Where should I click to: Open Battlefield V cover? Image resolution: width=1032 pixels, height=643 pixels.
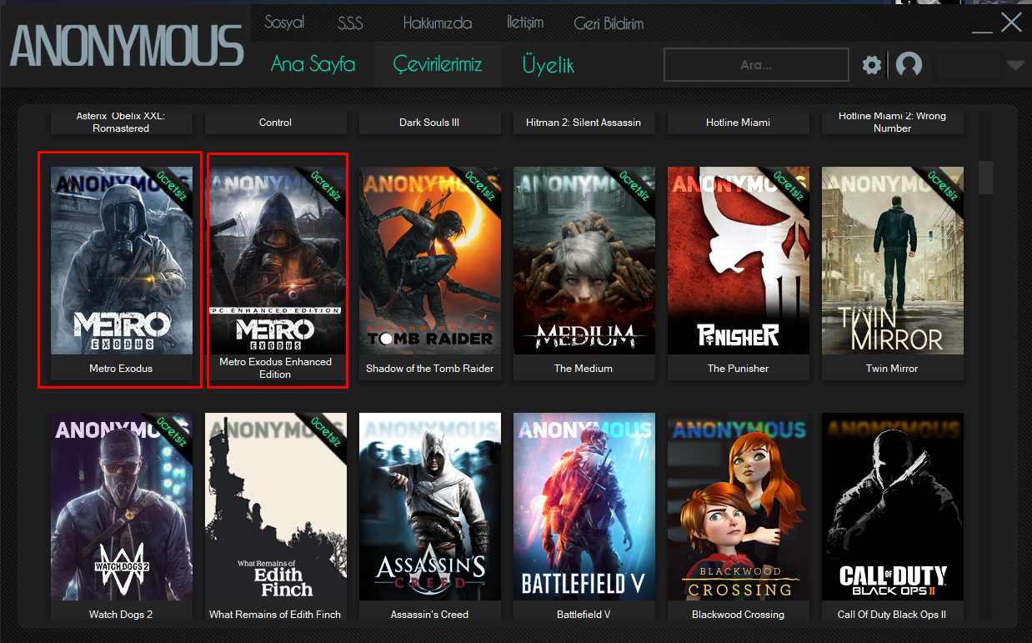point(584,507)
